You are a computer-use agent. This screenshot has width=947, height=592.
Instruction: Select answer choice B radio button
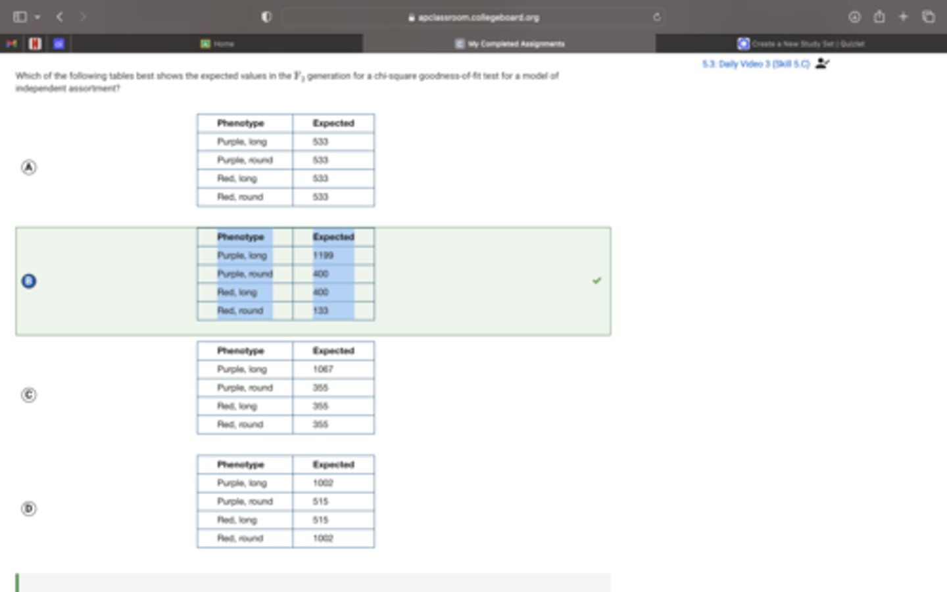tap(29, 281)
